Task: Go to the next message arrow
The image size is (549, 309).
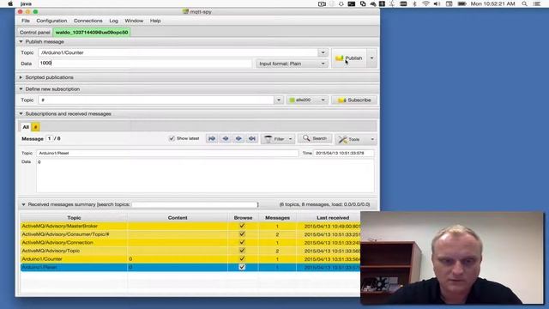Action: click(238, 139)
